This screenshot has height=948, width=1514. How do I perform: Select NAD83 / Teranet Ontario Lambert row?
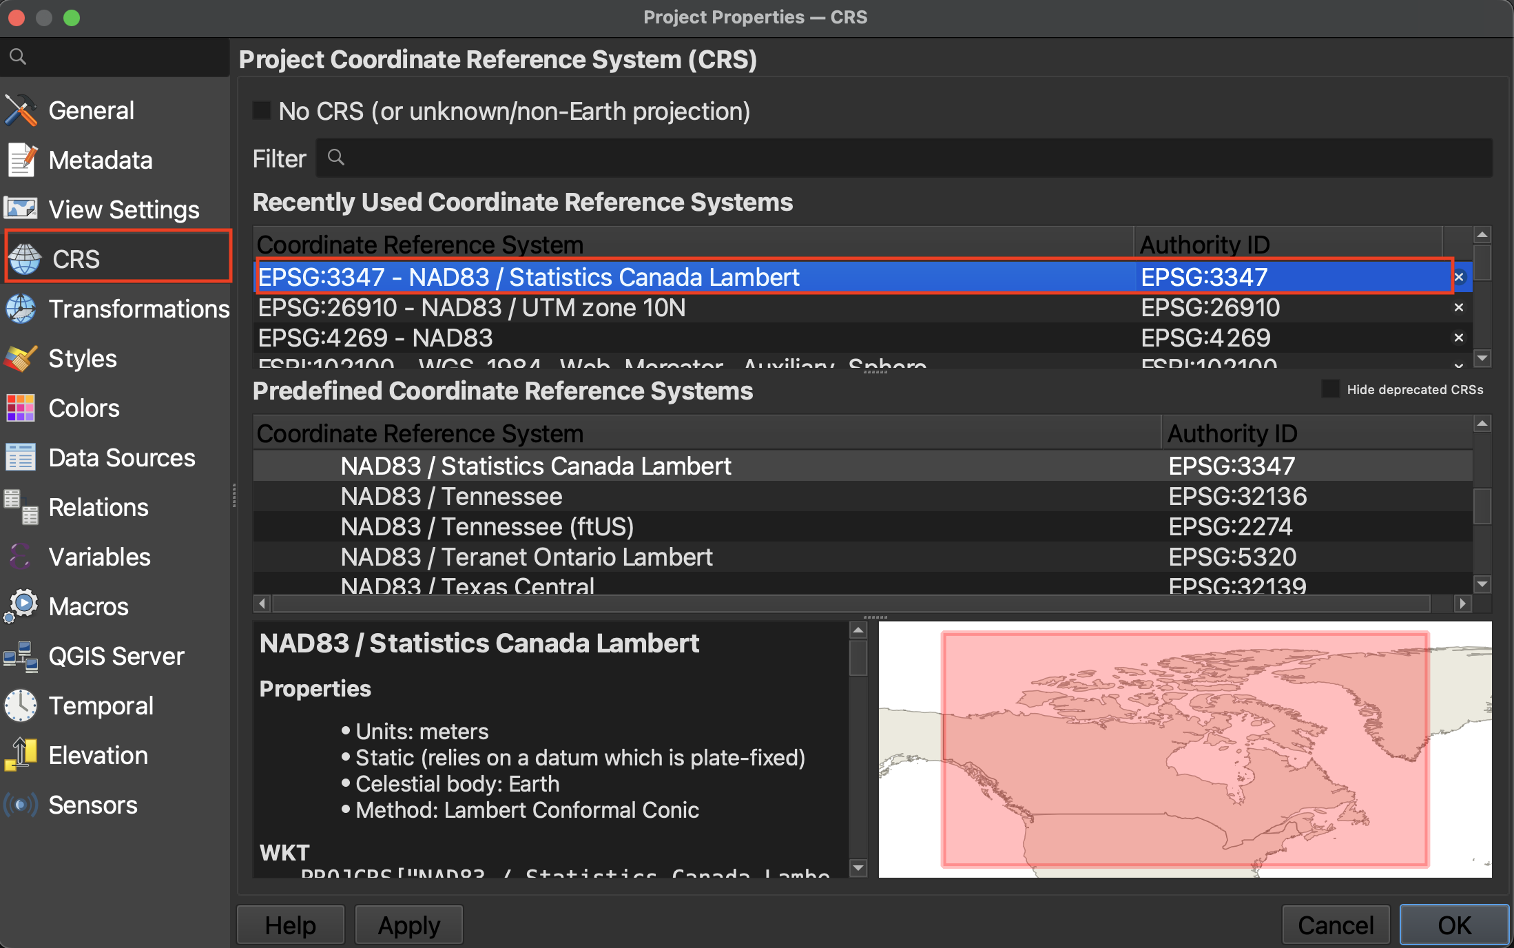click(526, 557)
